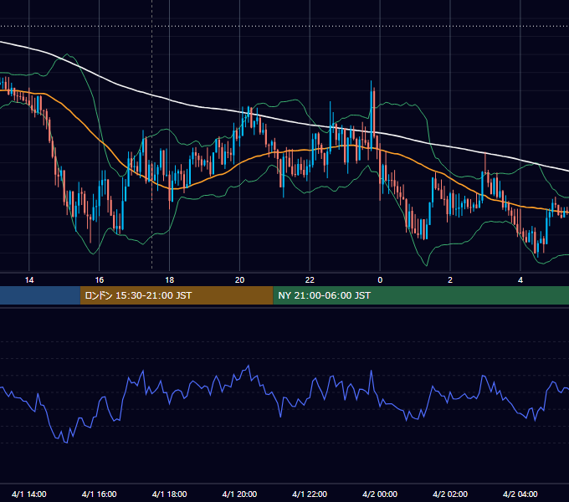This screenshot has height=502, width=569.
Task: Click the '16' hour label on price chart axis
Action: pyautogui.click(x=99, y=280)
